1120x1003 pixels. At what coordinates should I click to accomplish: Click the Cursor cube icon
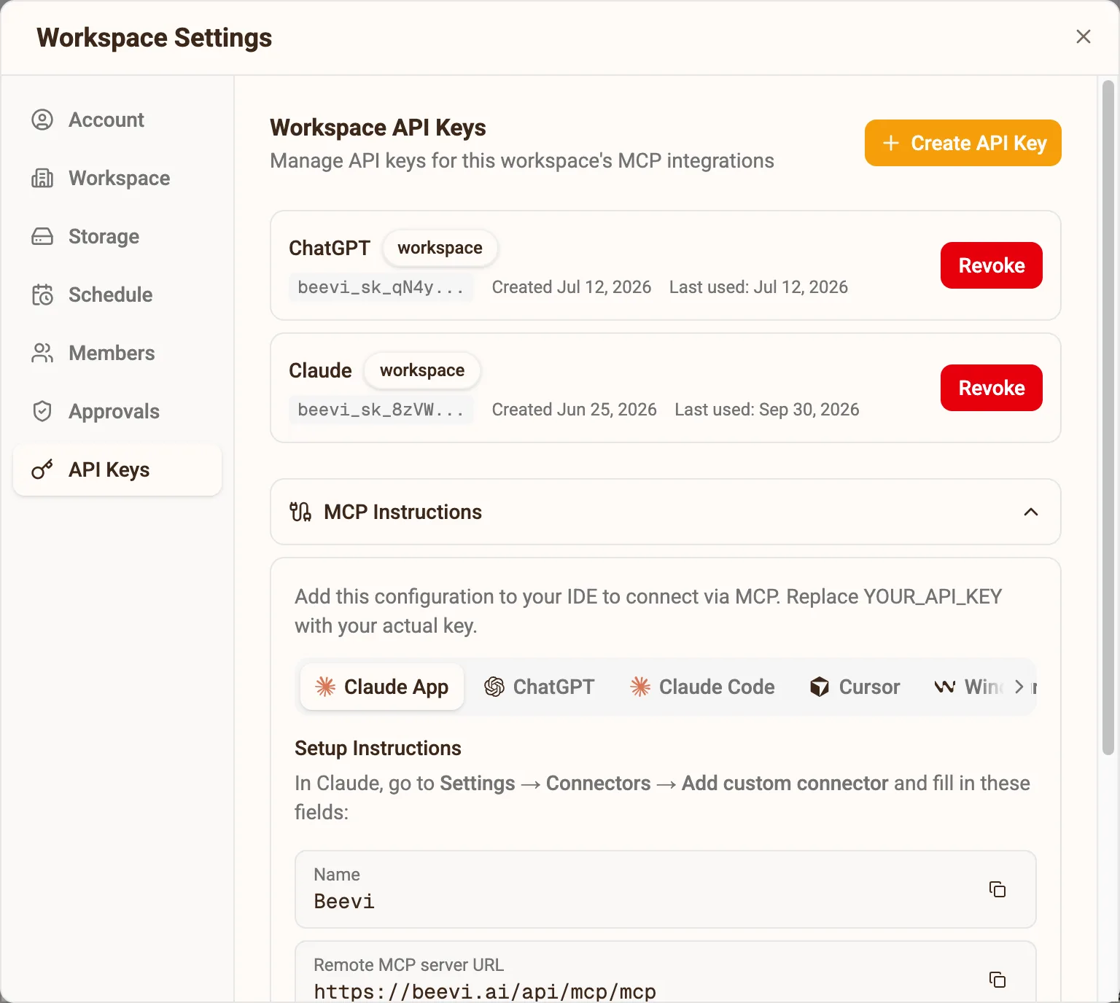tap(820, 687)
